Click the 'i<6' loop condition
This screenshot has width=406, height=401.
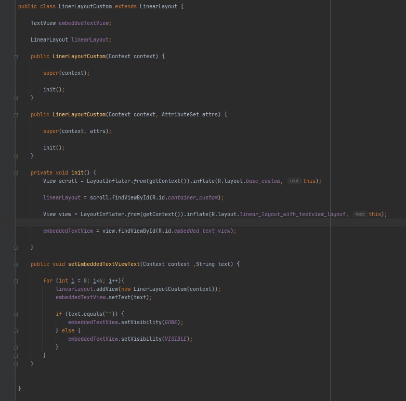(x=98, y=280)
